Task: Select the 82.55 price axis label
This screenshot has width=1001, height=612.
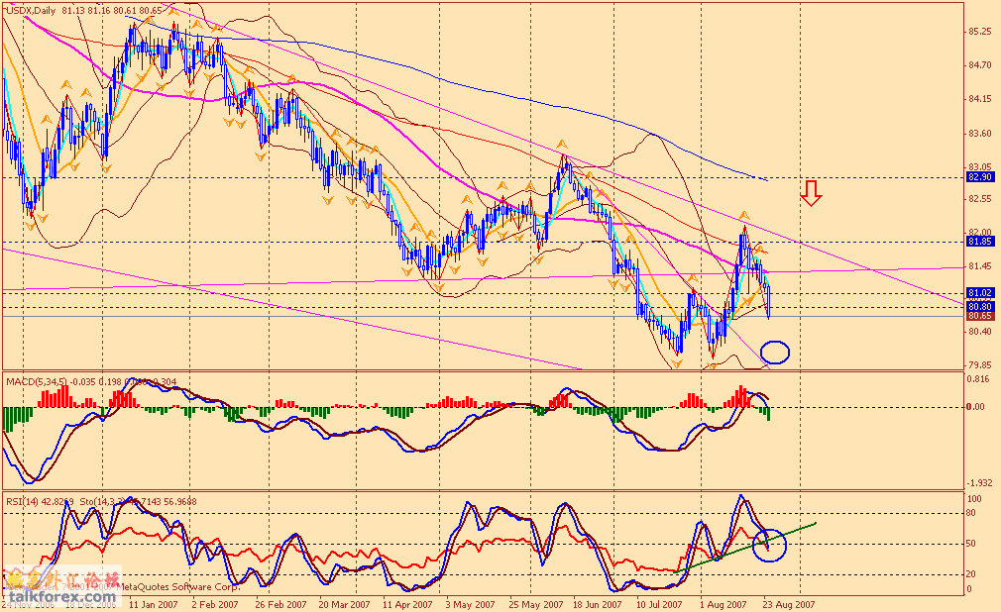Action: click(980, 199)
